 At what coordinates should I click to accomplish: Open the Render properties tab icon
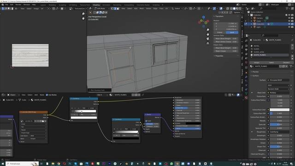point(246,45)
